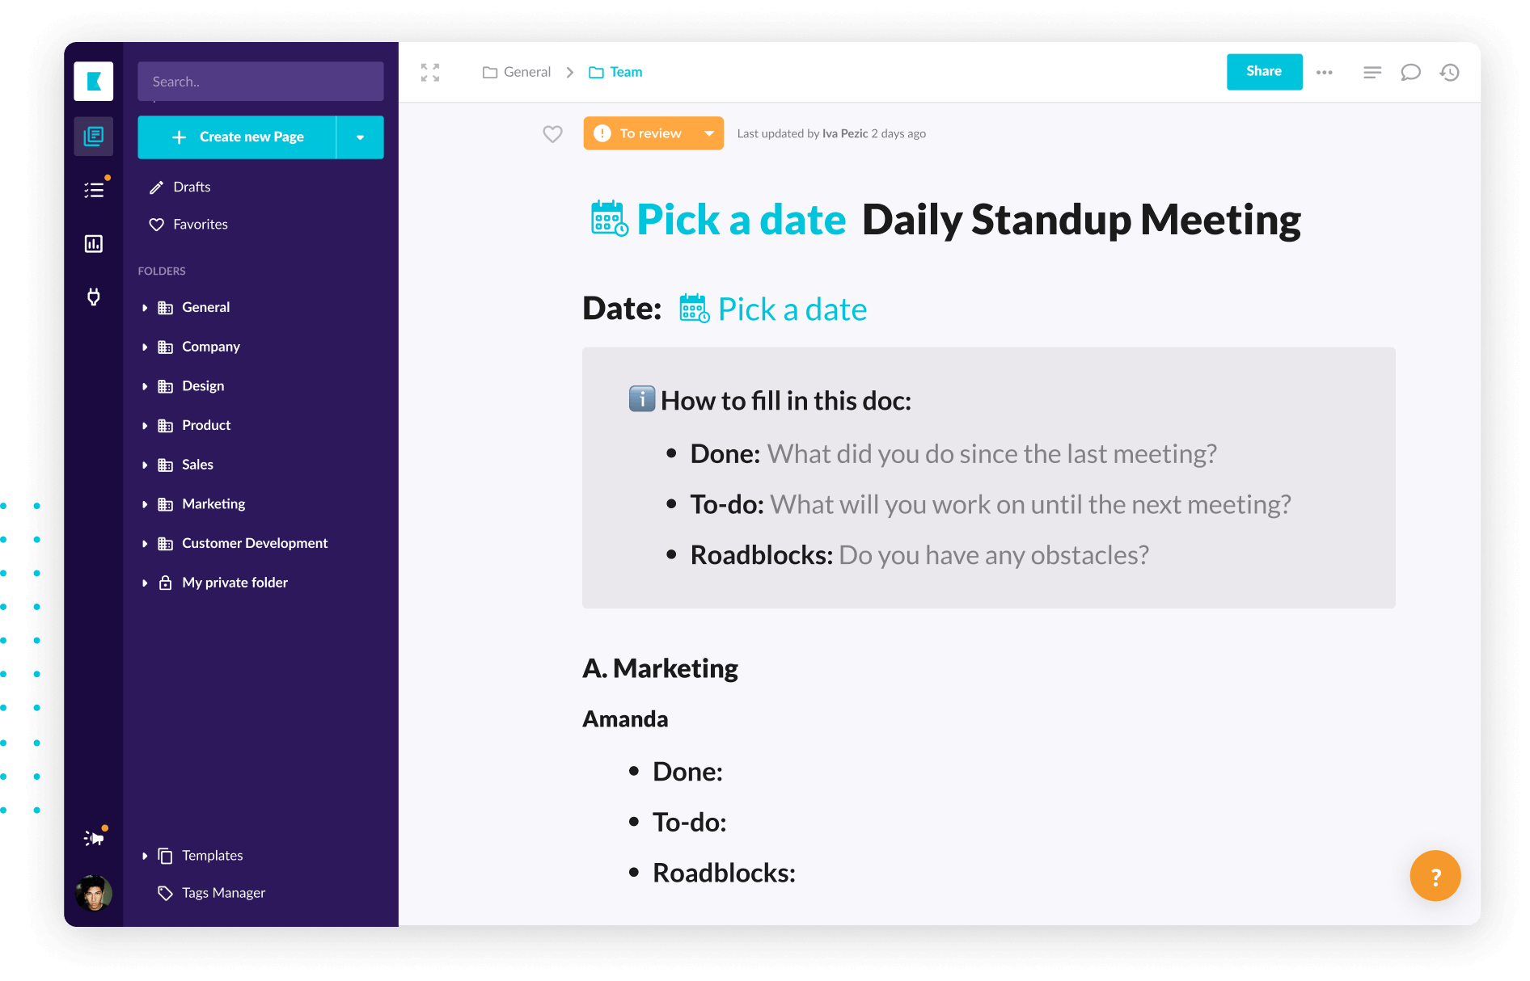Image resolution: width=1530 pixels, height=981 pixels.
Task: Open Create new Page dropdown arrow
Action: point(360,137)
